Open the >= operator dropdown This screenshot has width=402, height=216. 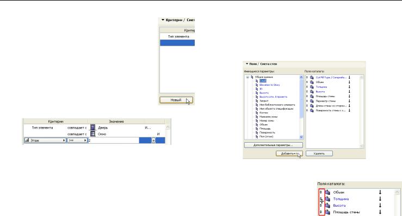point(77,140)
